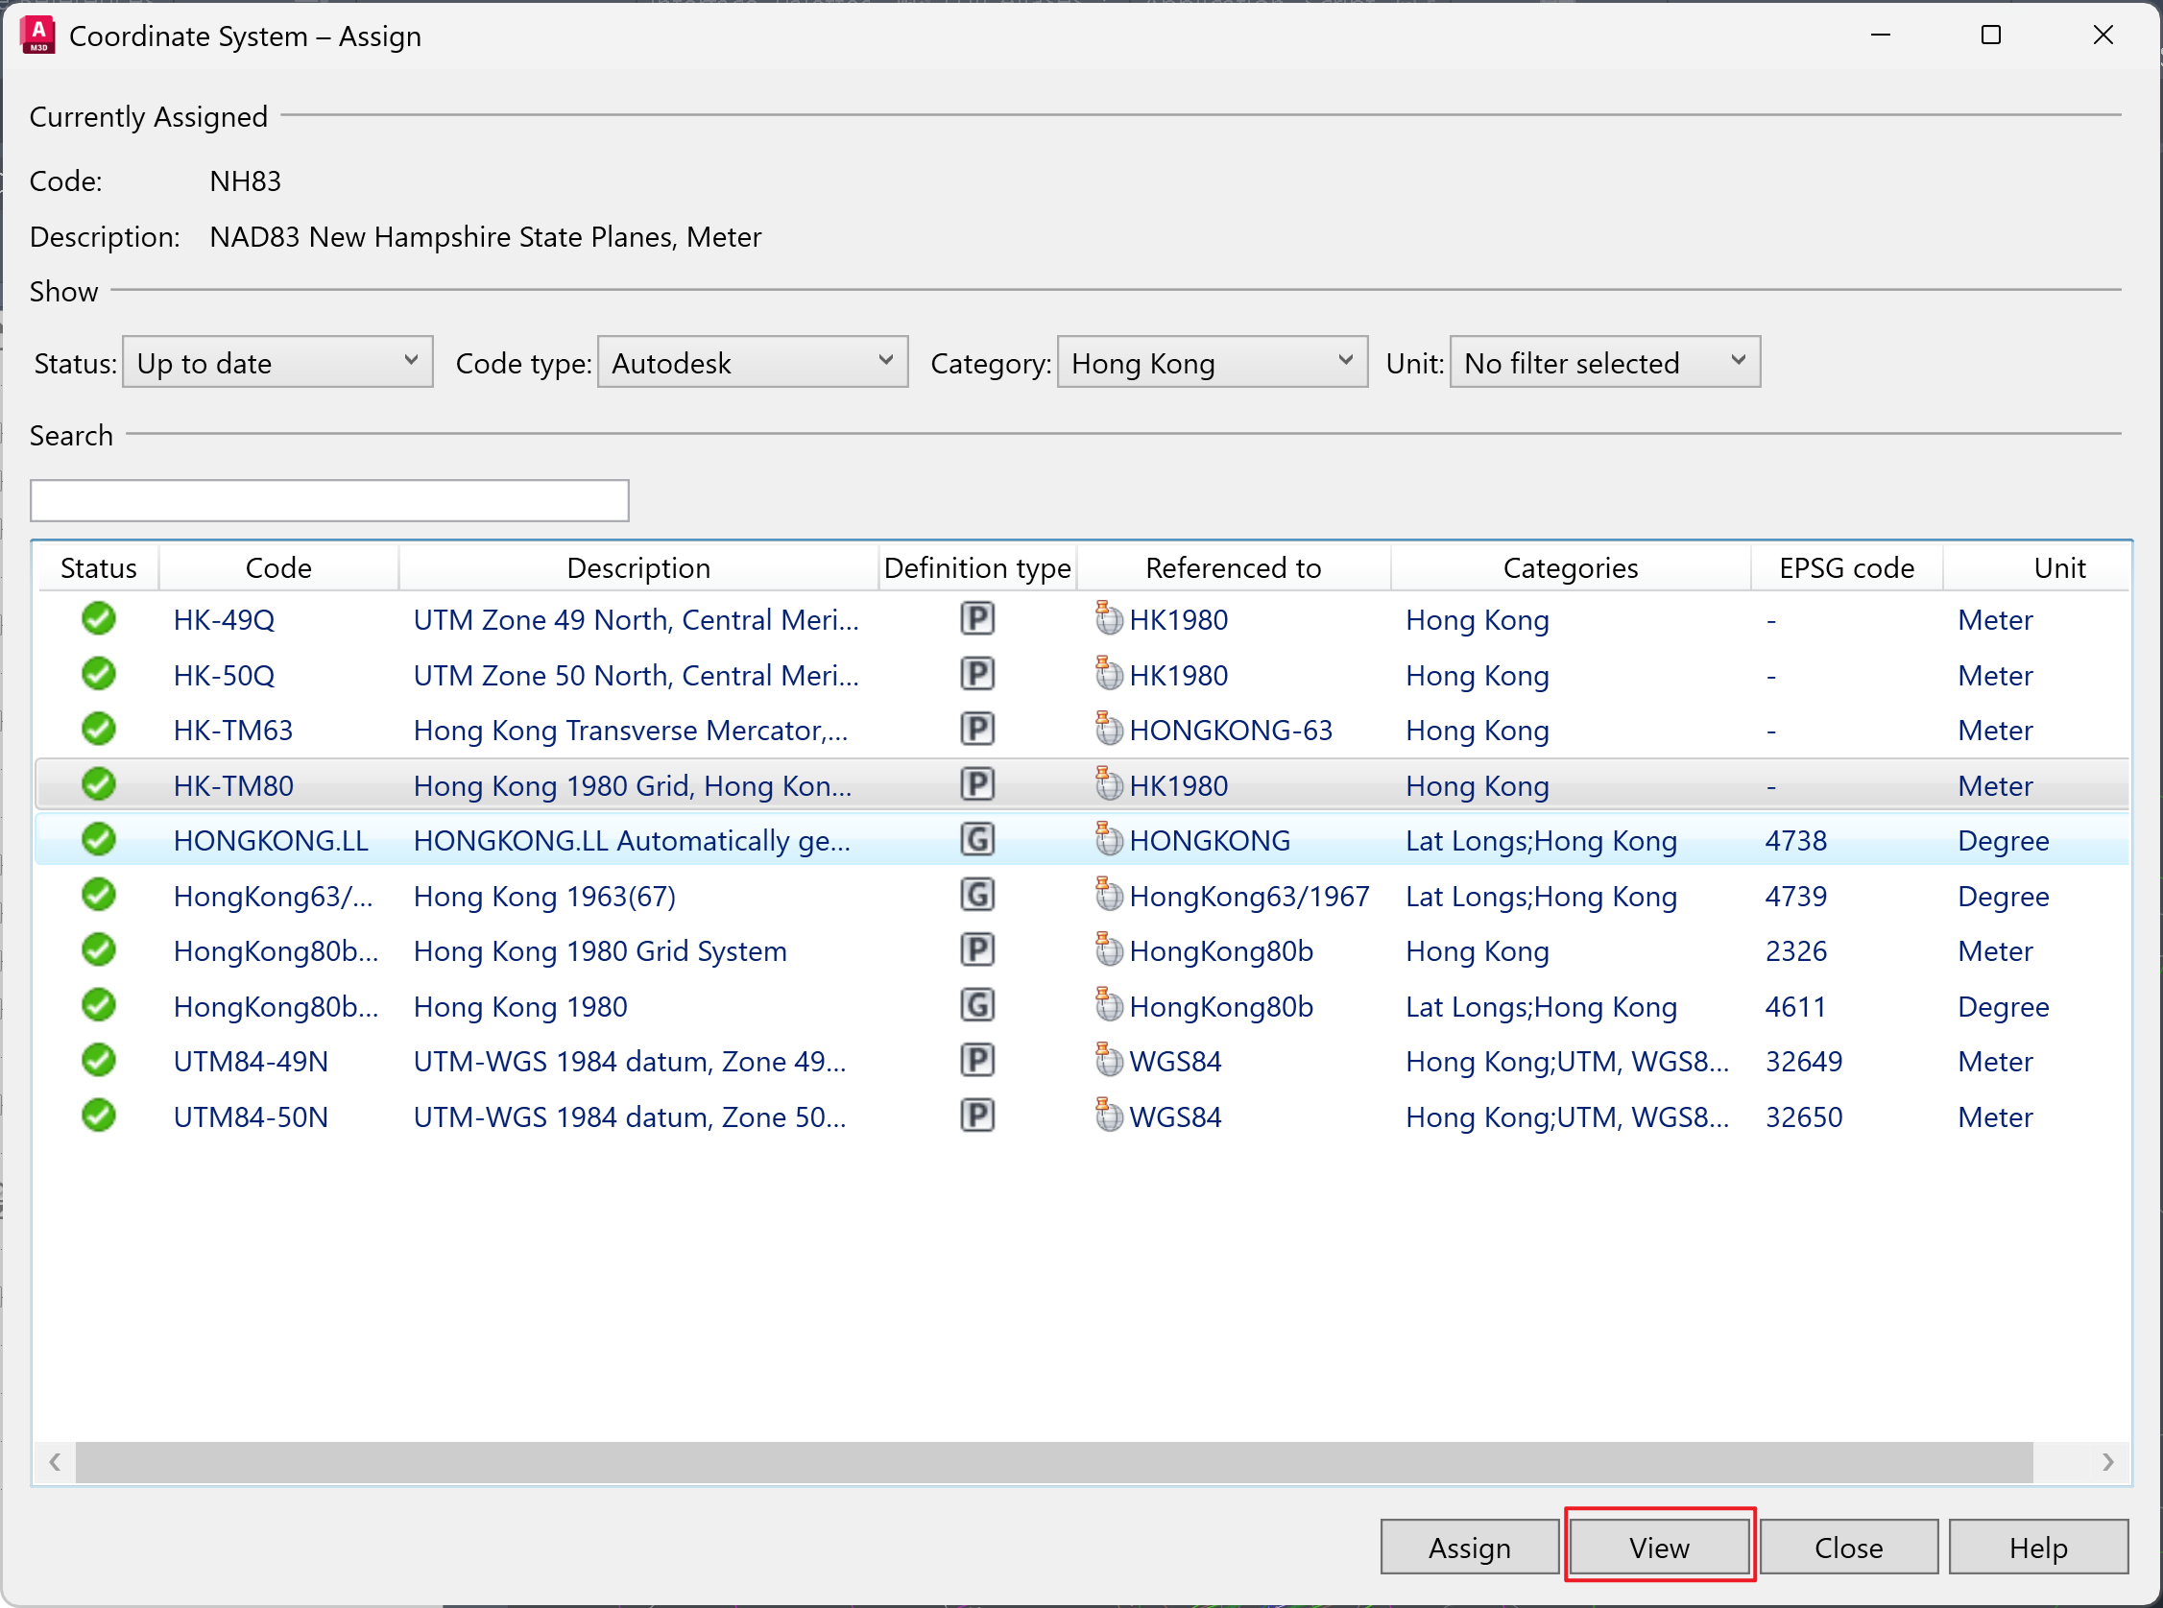Open the Status filter dropdown
This screenshot has width=2163, height=1608.
click(277, 362)
